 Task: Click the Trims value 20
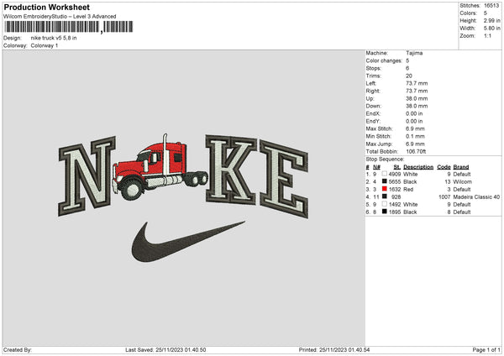(409, 76)
